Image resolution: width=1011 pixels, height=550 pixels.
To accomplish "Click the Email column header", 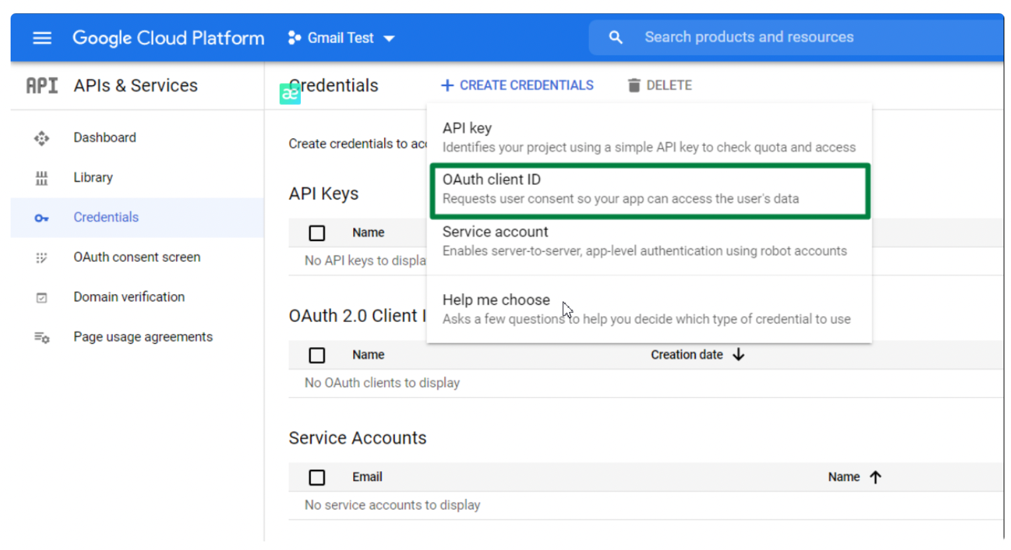I will point(367,477).
